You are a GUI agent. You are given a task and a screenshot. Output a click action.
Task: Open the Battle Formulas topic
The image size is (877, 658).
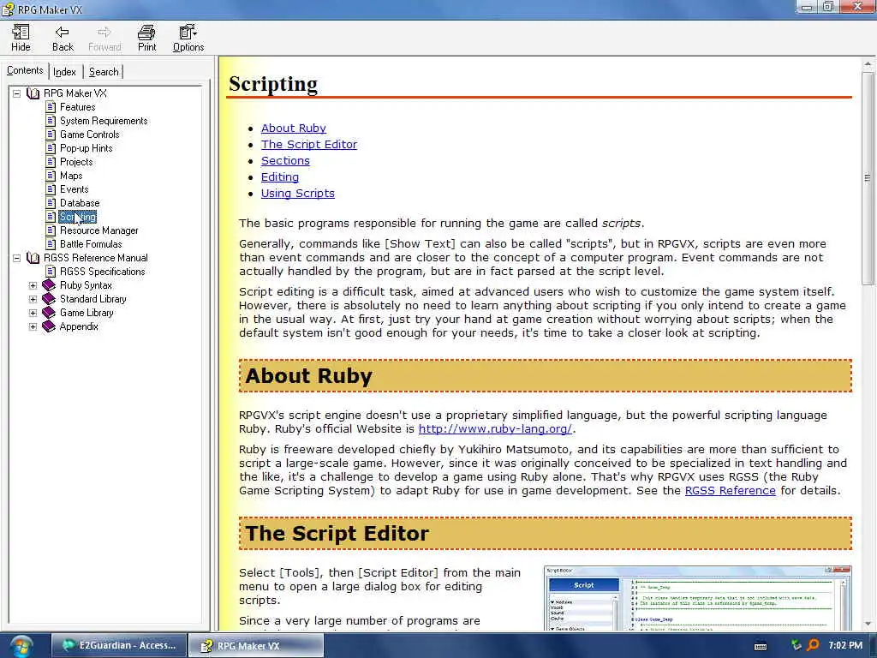(91, 244)
